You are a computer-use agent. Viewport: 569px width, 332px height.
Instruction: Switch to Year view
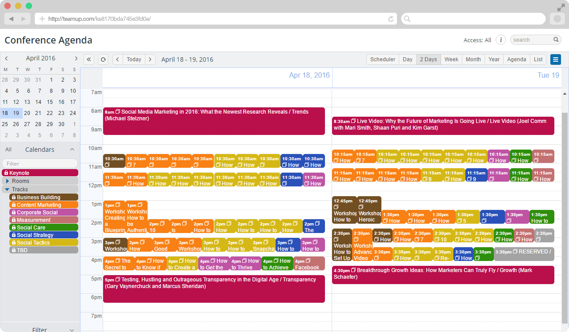tap(494, 59)
